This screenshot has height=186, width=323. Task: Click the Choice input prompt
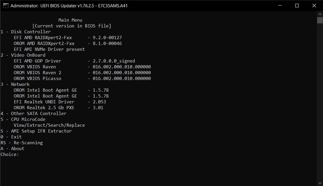(x=10, y=154)
